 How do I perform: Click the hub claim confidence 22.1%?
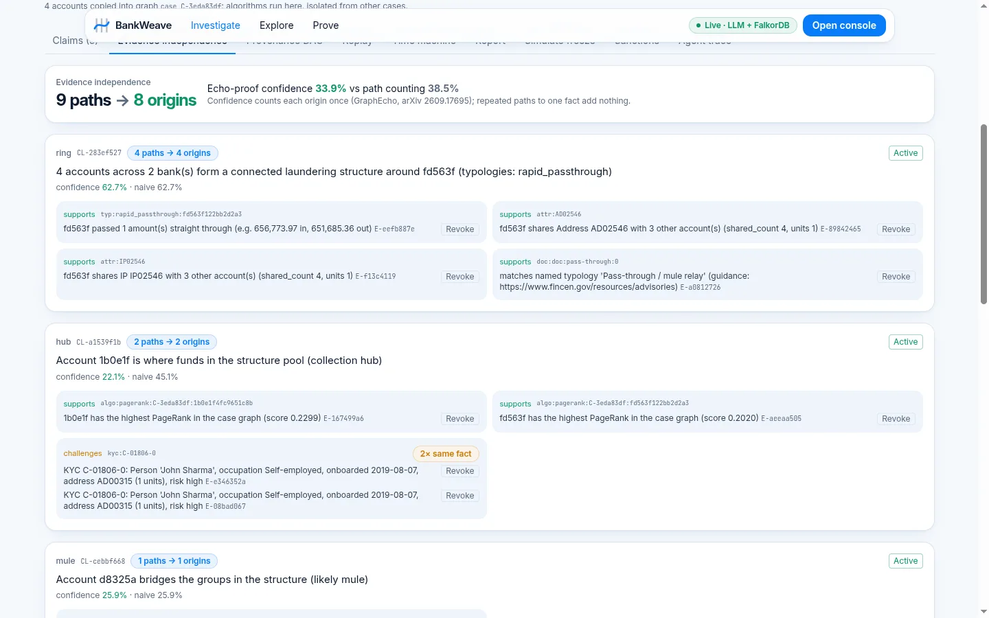click(113, 377)
